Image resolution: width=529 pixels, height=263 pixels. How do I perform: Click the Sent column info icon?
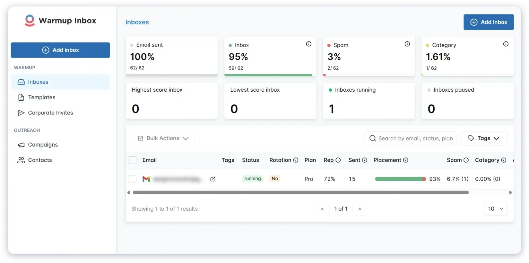coord(364,160)
